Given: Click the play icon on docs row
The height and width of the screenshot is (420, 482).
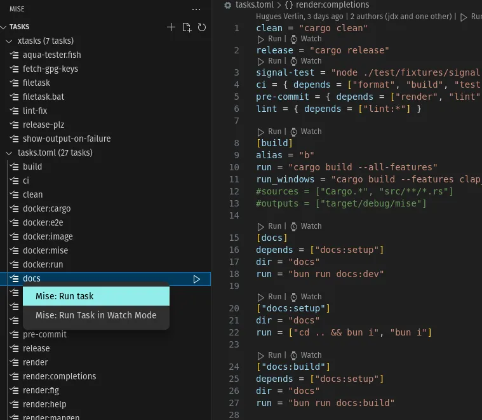Looking at the screenshot, I should 197,279.
